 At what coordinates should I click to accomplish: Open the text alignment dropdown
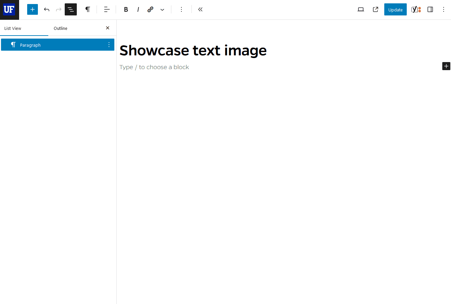(107, 9)
